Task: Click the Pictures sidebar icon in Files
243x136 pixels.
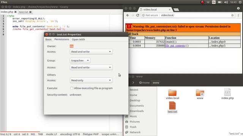Action: 126,122
